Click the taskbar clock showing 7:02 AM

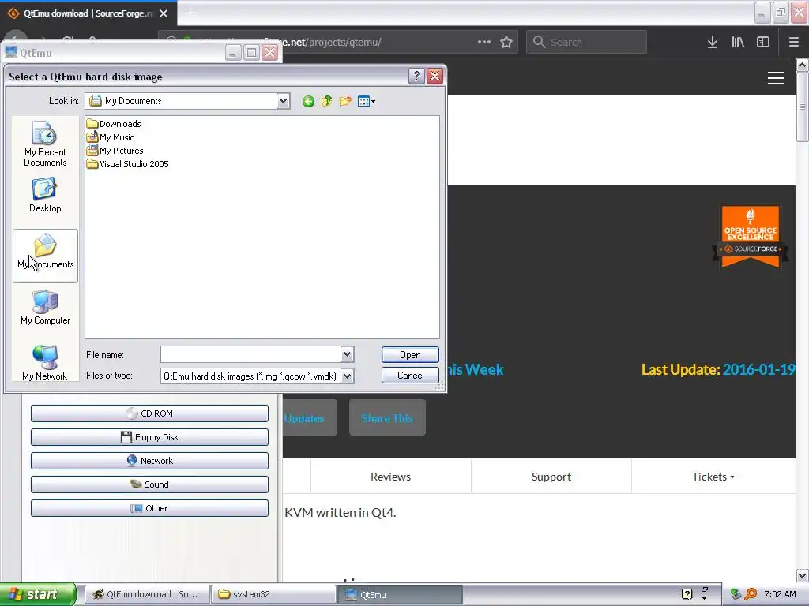tap(780, 595)
